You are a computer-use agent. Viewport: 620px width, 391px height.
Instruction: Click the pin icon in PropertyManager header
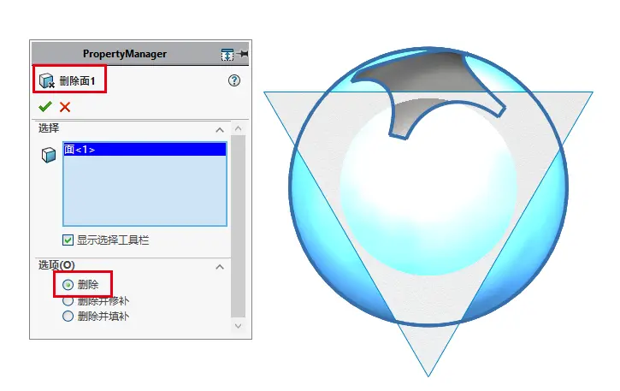pyautogui.click(x=244, y=53)
